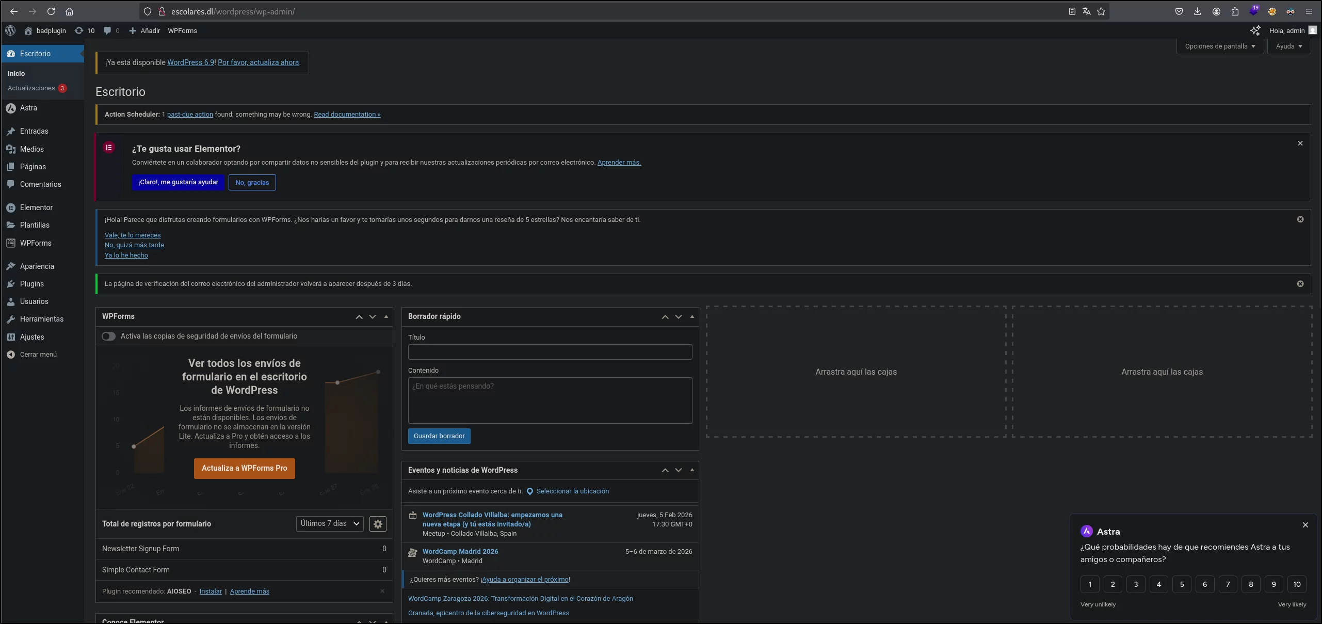Open the Astra sidebar menu
Image resolution: width=1322 pixels, height=624 pixels.
pyautogui.click(x=42, y=108)
